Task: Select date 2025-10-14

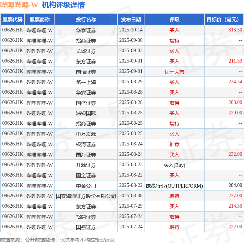Action: coord(131,30)
